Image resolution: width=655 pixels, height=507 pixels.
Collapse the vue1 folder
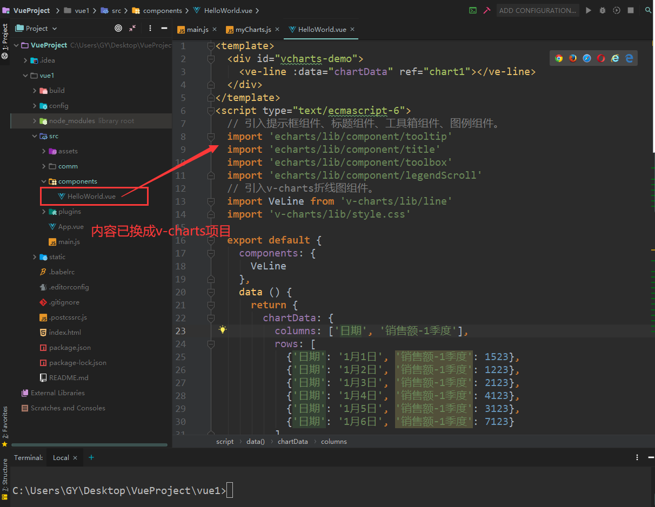coord(25,76)
